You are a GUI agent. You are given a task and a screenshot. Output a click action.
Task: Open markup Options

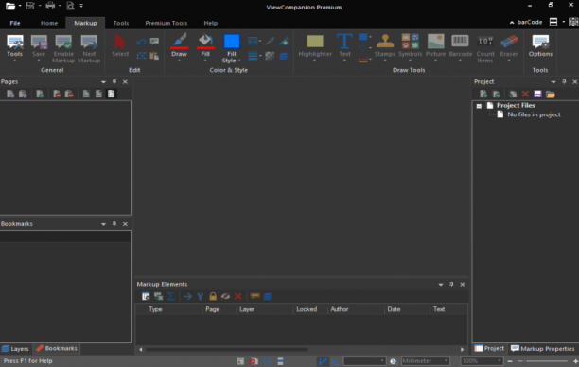pyautogui.click(x=540, y=45)
